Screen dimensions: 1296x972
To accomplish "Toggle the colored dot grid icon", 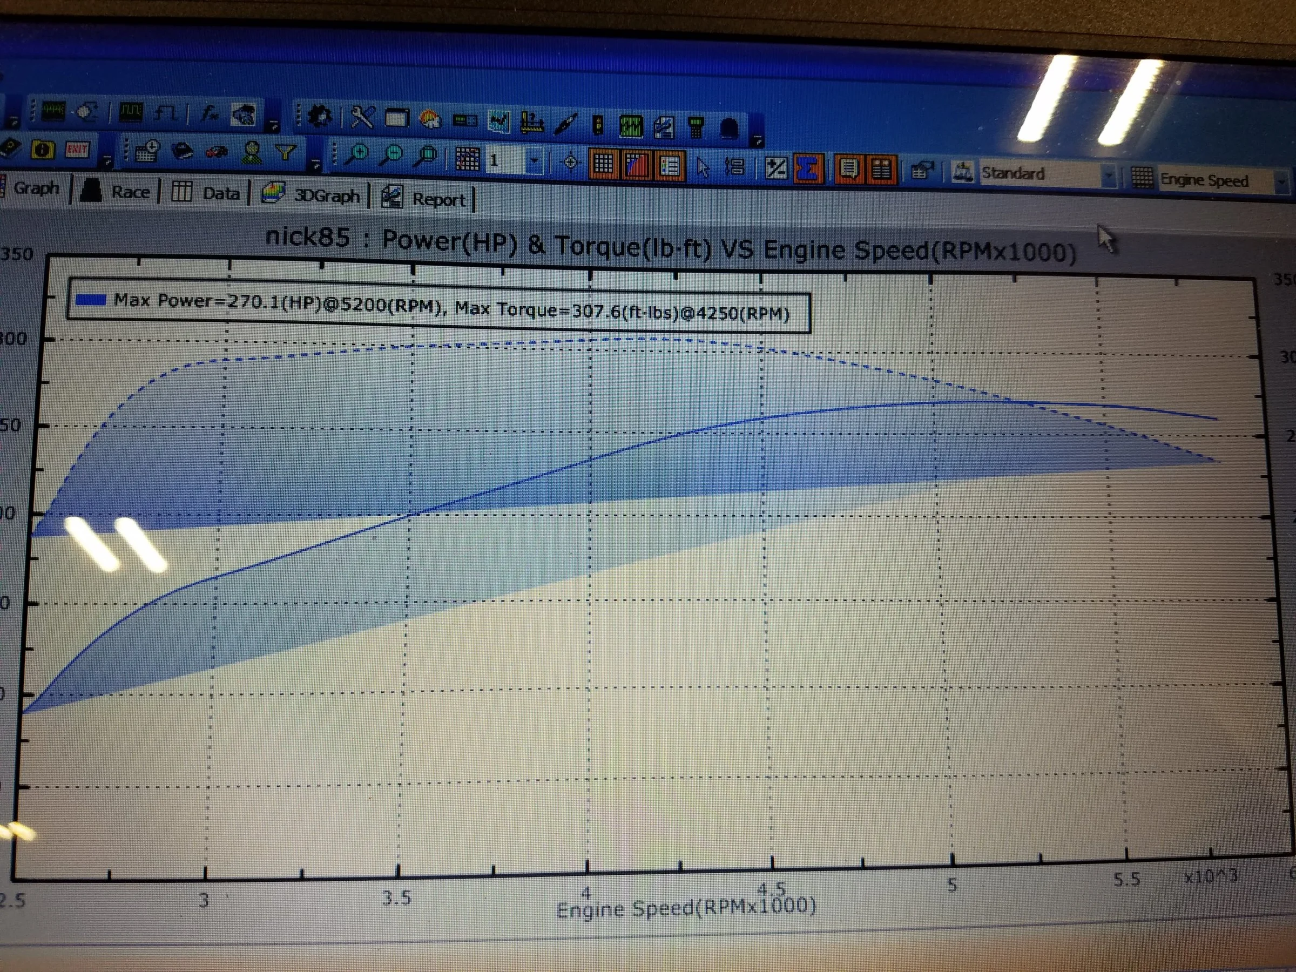I will (468, 159).
